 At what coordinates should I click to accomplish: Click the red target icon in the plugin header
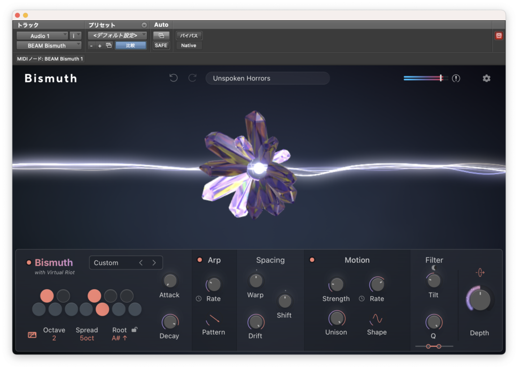499,36
